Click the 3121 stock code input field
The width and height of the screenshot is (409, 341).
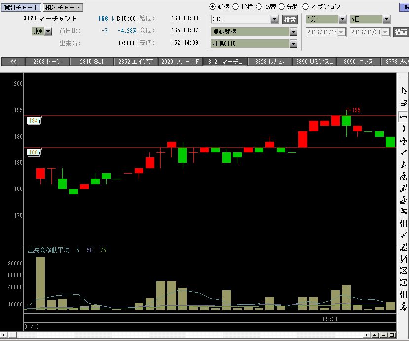point(241,19)
